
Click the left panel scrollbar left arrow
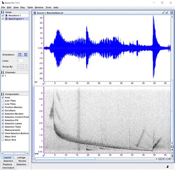click(x=2, y=153)
